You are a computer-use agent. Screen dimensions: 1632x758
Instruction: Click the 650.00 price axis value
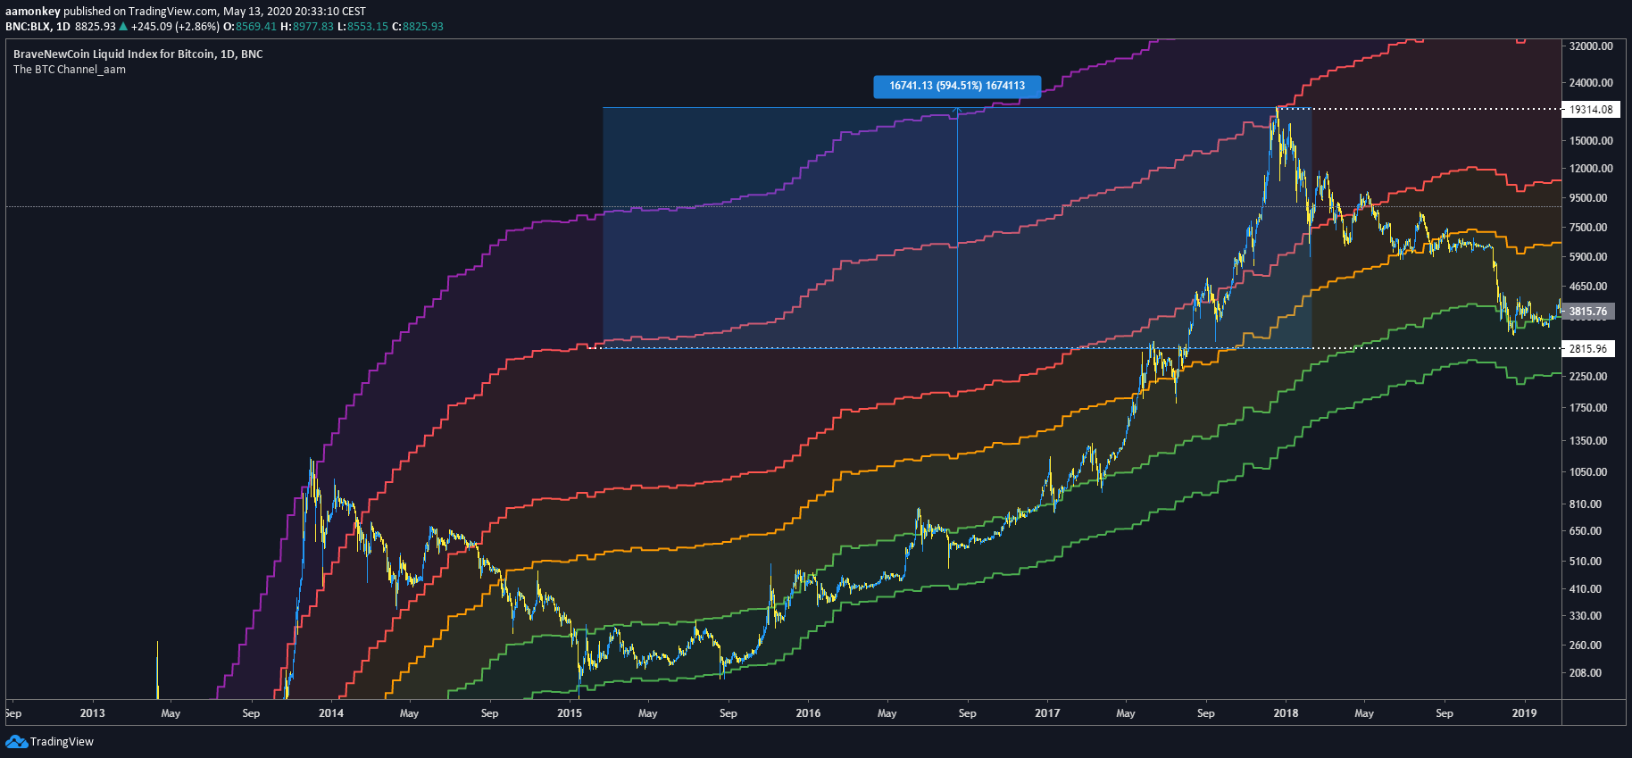coord(1586,531)
